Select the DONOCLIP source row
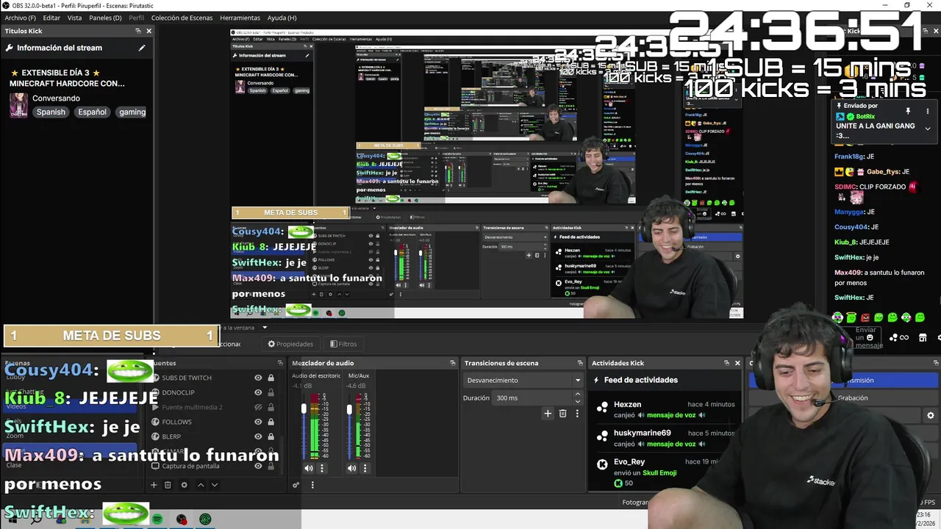The image size is (941, 529). (213, 392)
